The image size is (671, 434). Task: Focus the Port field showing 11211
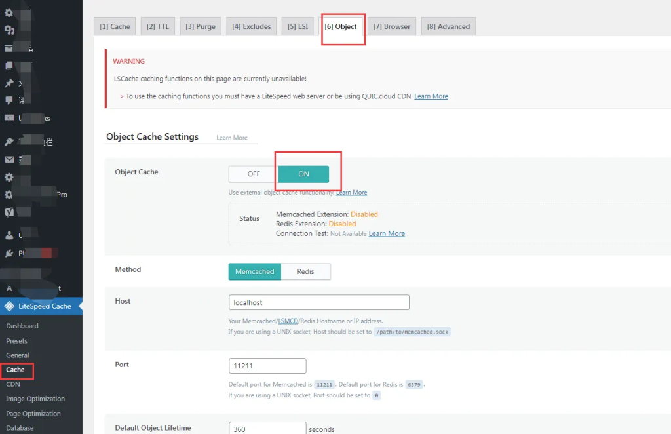(267, 366)
